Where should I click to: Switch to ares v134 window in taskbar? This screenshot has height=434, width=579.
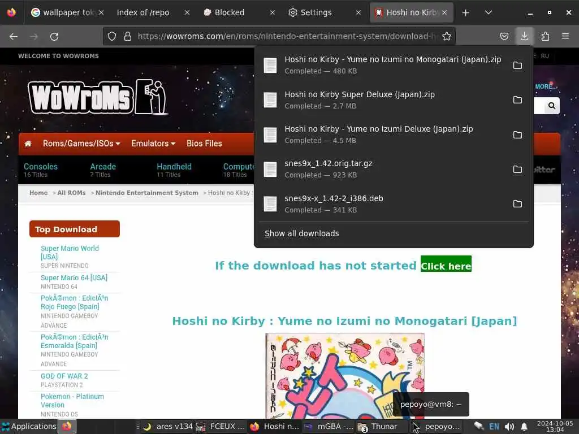(x=168, y=427)
